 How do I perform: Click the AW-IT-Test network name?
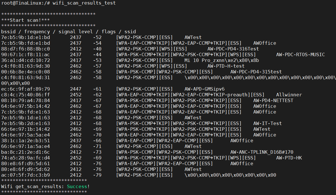267,123
